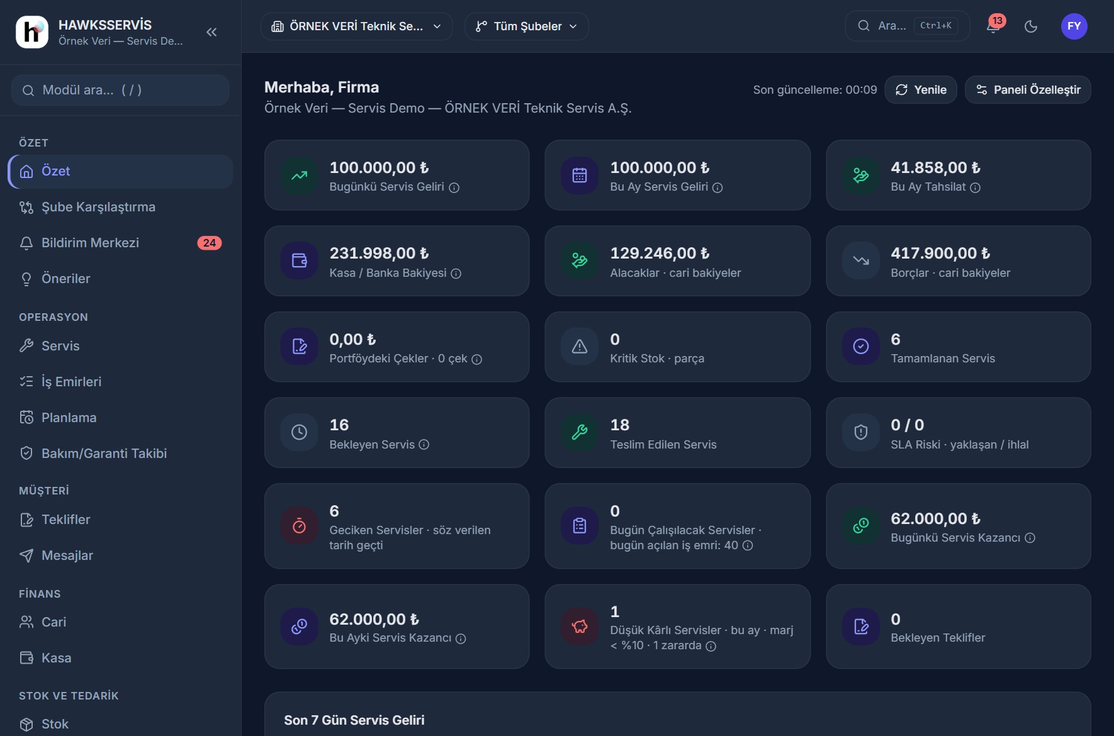Screen dimensions: 1114x736
Task: Click the warning triangle icon on the Kritik Stok card
Action: coord(580,347)
